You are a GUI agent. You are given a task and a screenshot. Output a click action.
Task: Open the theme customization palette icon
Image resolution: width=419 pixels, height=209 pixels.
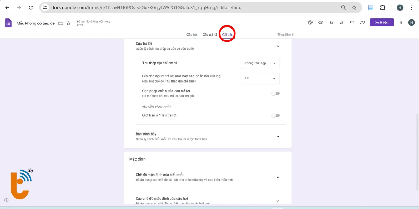point(310,22)
